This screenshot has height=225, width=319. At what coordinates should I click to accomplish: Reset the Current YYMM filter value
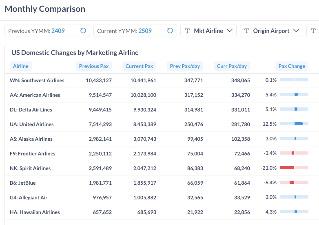click(170, 31)
